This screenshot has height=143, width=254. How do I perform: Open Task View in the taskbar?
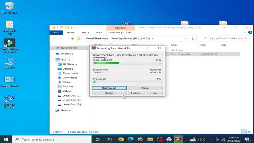[110, 139]
